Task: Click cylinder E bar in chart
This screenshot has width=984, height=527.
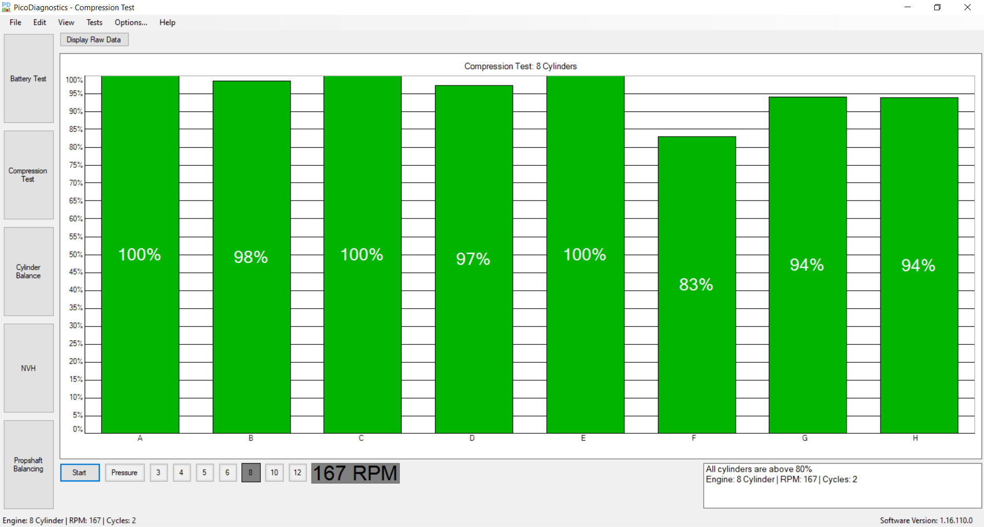Action: pos(585,254)
